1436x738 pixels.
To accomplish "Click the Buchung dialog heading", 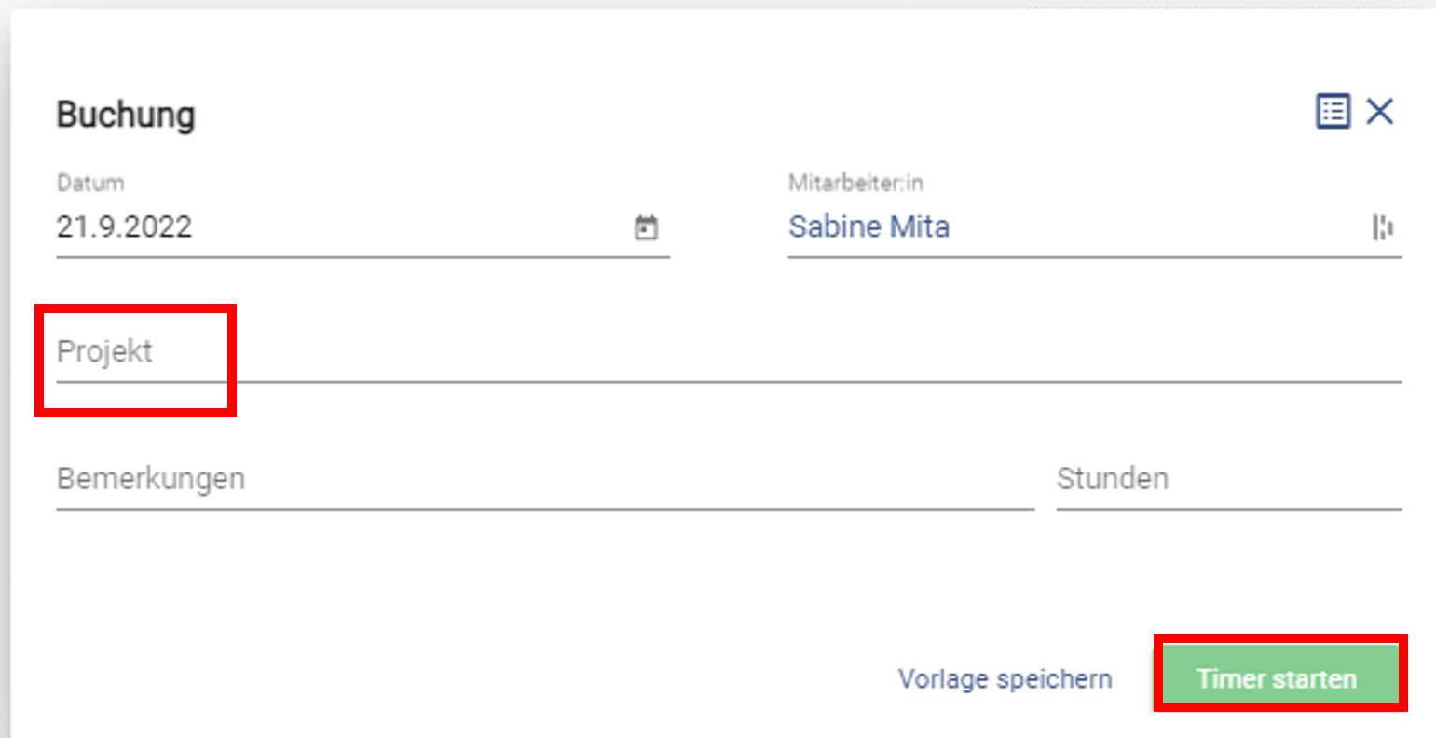I will pyautogui.click(x=126, y=115).
